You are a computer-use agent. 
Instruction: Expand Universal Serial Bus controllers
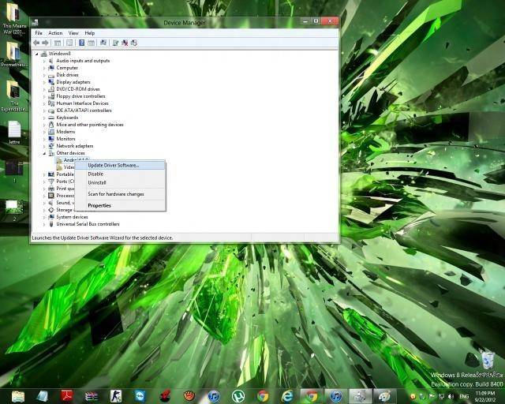(44, 224)
